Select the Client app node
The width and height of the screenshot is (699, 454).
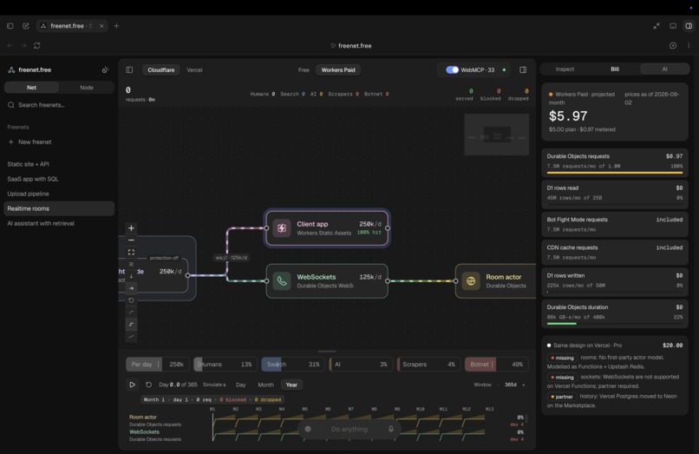coord(327,228)
